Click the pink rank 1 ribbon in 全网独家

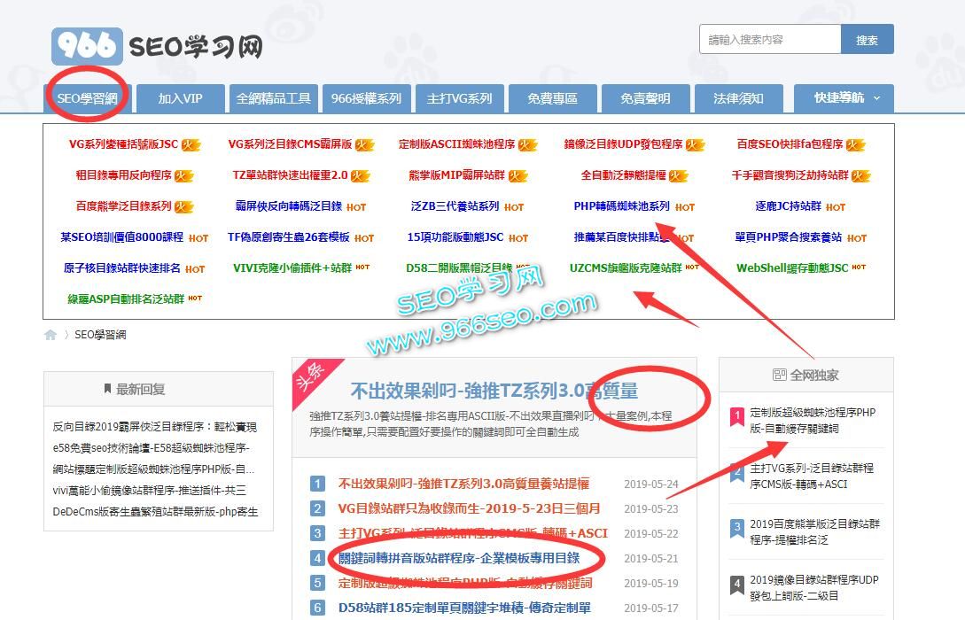pyautogui.click(x=736, y=417)
